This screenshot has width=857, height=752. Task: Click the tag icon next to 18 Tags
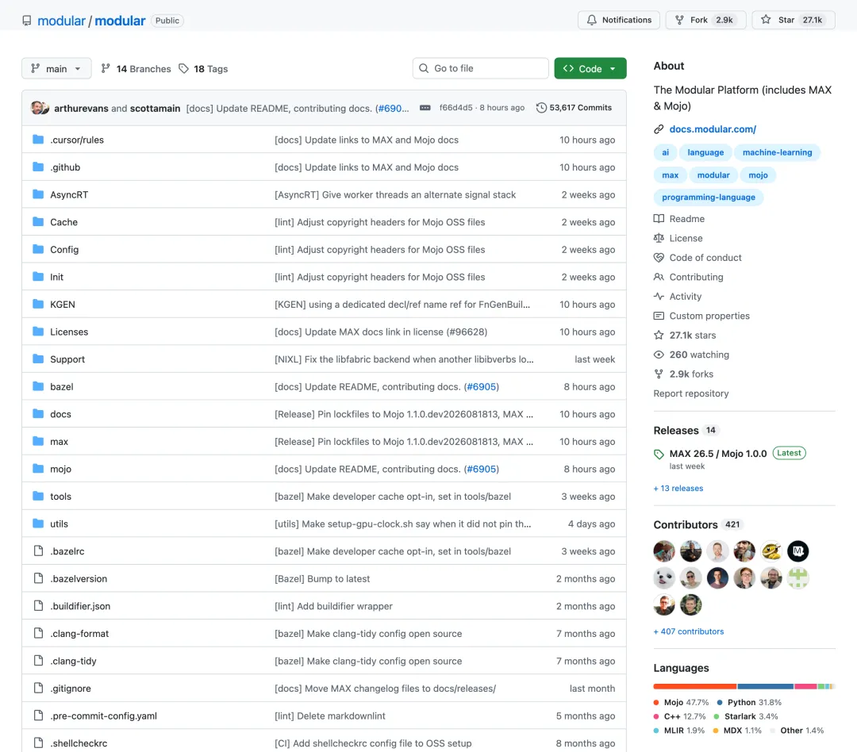tap(184, 68)
